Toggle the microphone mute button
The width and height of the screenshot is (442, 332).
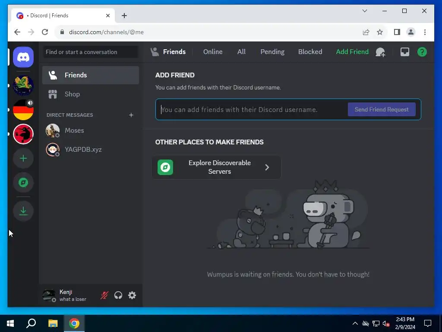pyautogui.click(x=104, y=295)
